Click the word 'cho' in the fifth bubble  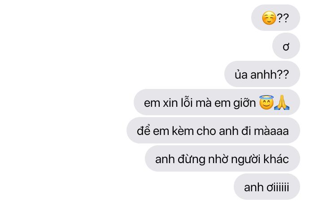coord(206,131)
